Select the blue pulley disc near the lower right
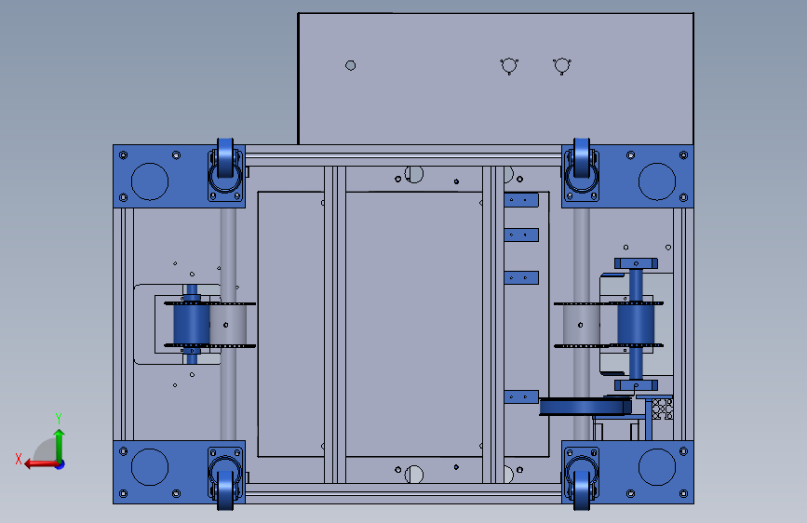Viewport: 807px width, 523px height. click(585, 408)
